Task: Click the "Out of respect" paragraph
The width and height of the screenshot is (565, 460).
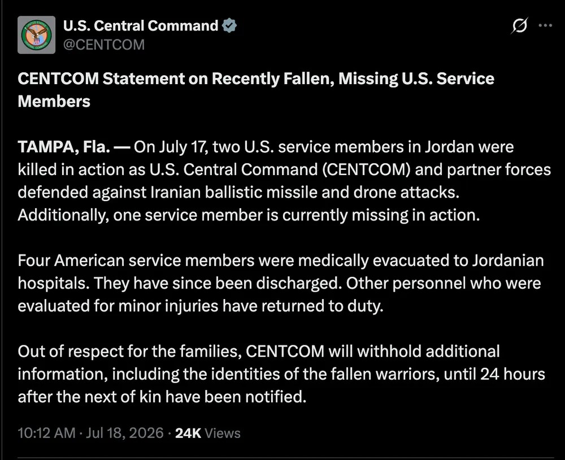Action: (x=281, y=374)
